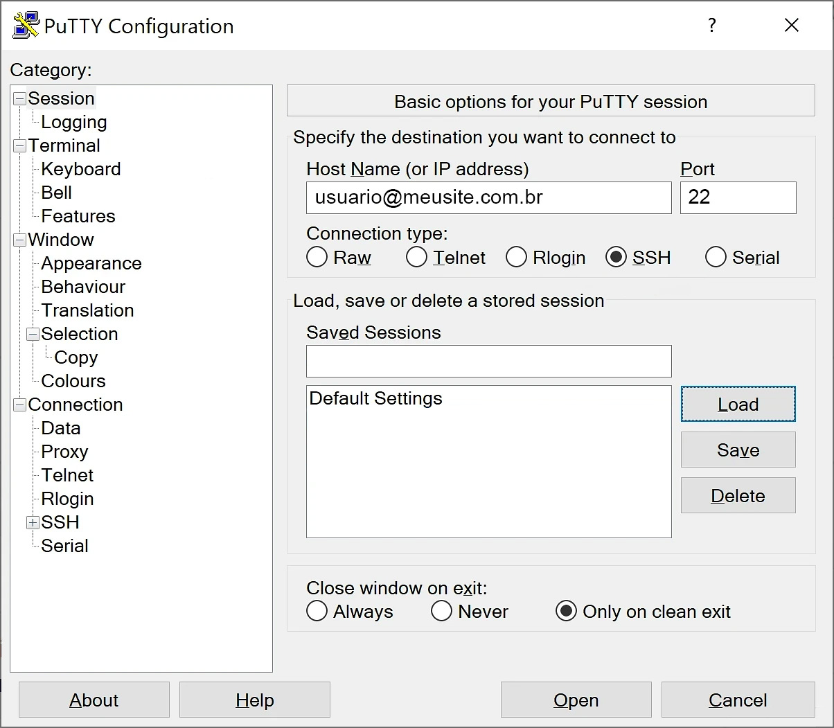This screenshot has height=728, width=834.
Task: Collapse the Connection category
Action: (x=19, y=405)
